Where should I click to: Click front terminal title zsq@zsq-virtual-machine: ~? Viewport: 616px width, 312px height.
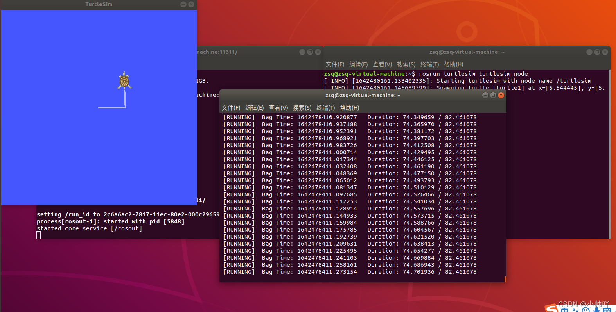click(x=363, y=95)
